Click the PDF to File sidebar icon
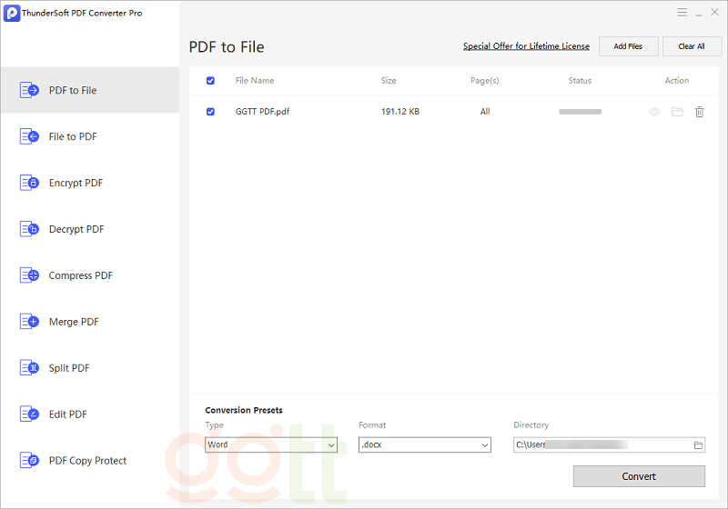This screenshot has height=509, width=728. 29,90
